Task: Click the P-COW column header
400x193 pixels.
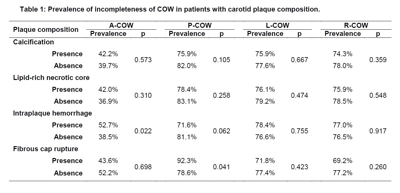Action: coord(200,25)
